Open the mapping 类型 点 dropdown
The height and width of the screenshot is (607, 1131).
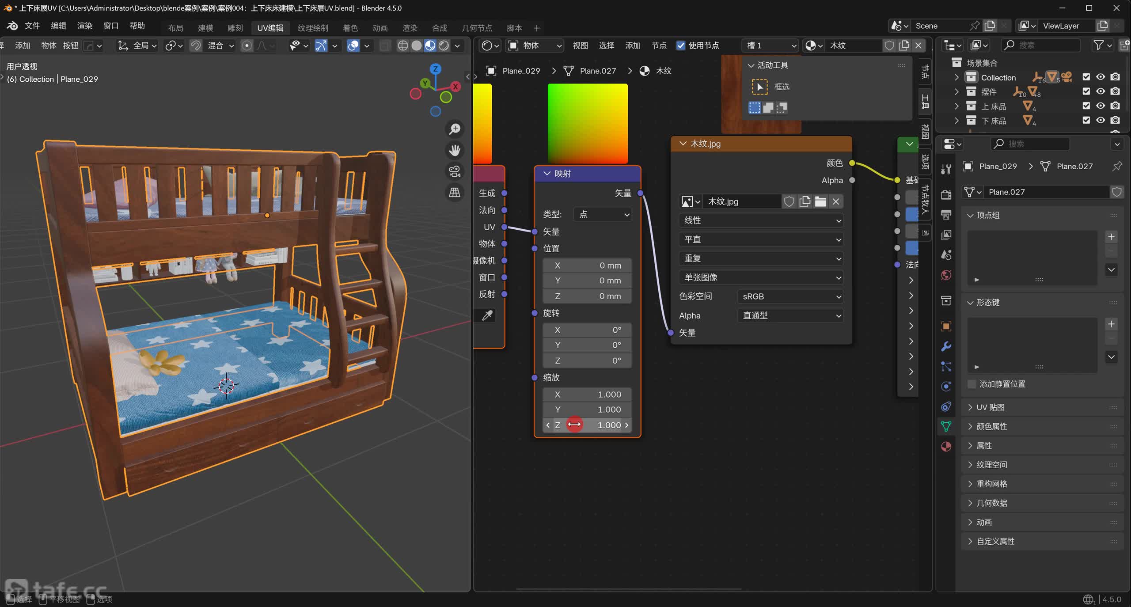603,214
